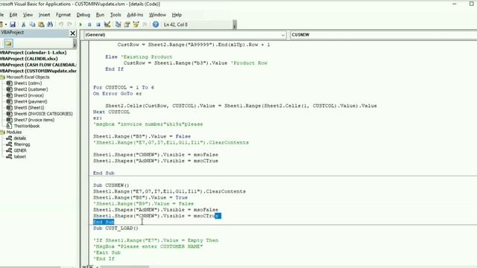Open Project Explorer toolbar icon
Viewport: 477px width, 268px height.
click(x=118, y=25)
